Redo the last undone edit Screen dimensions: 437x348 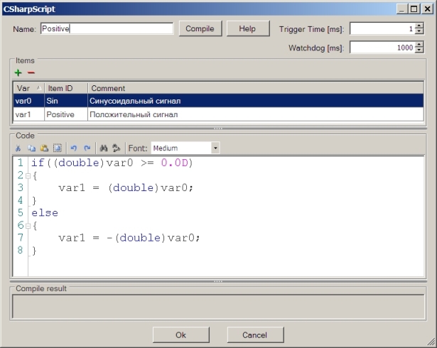[x=87, y=148]
